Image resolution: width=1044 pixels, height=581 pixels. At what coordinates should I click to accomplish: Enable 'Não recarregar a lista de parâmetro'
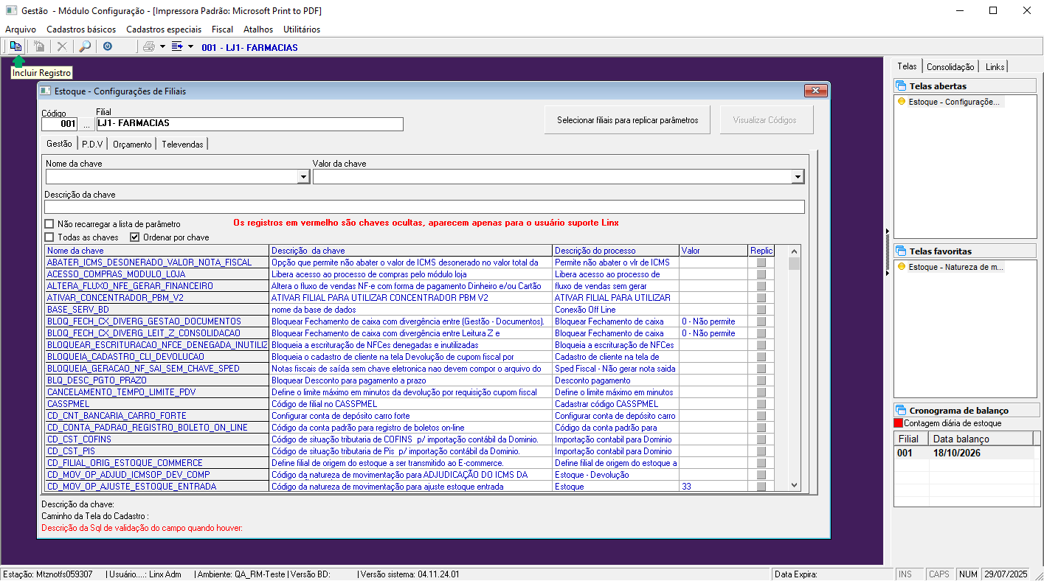[x=49, y=224]
